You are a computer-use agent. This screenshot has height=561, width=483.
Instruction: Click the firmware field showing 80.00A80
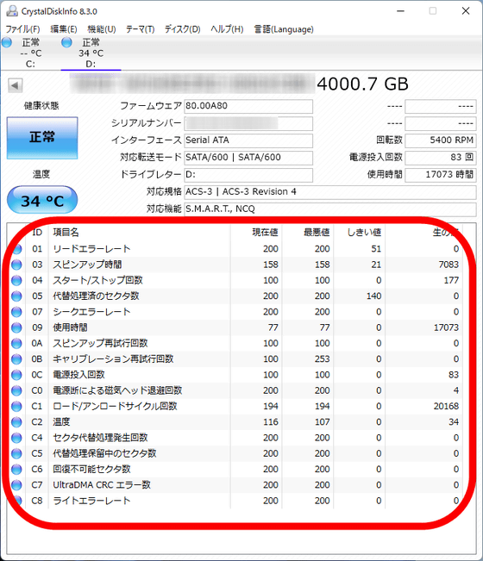point(248,106)
